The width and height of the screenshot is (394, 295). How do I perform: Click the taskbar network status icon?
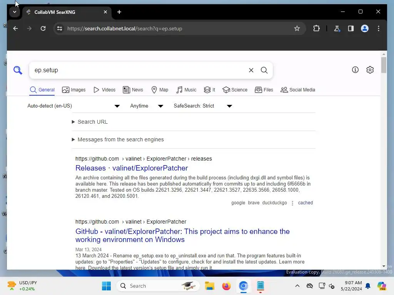(322, 286)
